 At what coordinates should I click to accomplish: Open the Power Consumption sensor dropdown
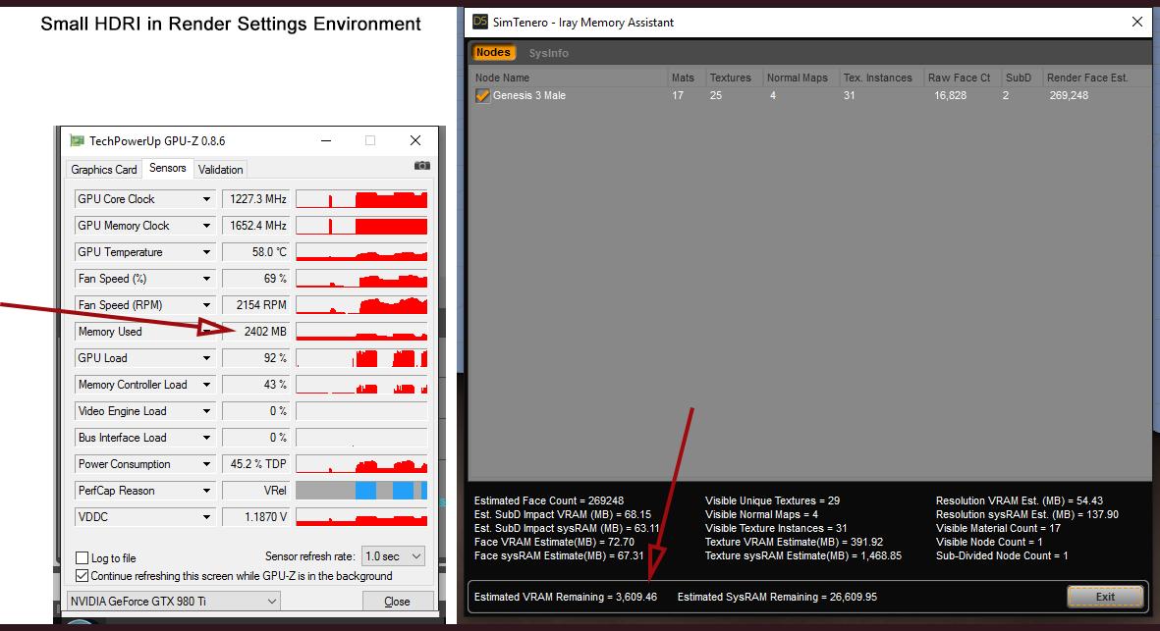(206, 464)
